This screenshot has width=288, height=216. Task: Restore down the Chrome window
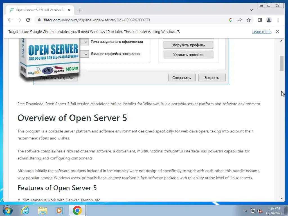[268, 6]
